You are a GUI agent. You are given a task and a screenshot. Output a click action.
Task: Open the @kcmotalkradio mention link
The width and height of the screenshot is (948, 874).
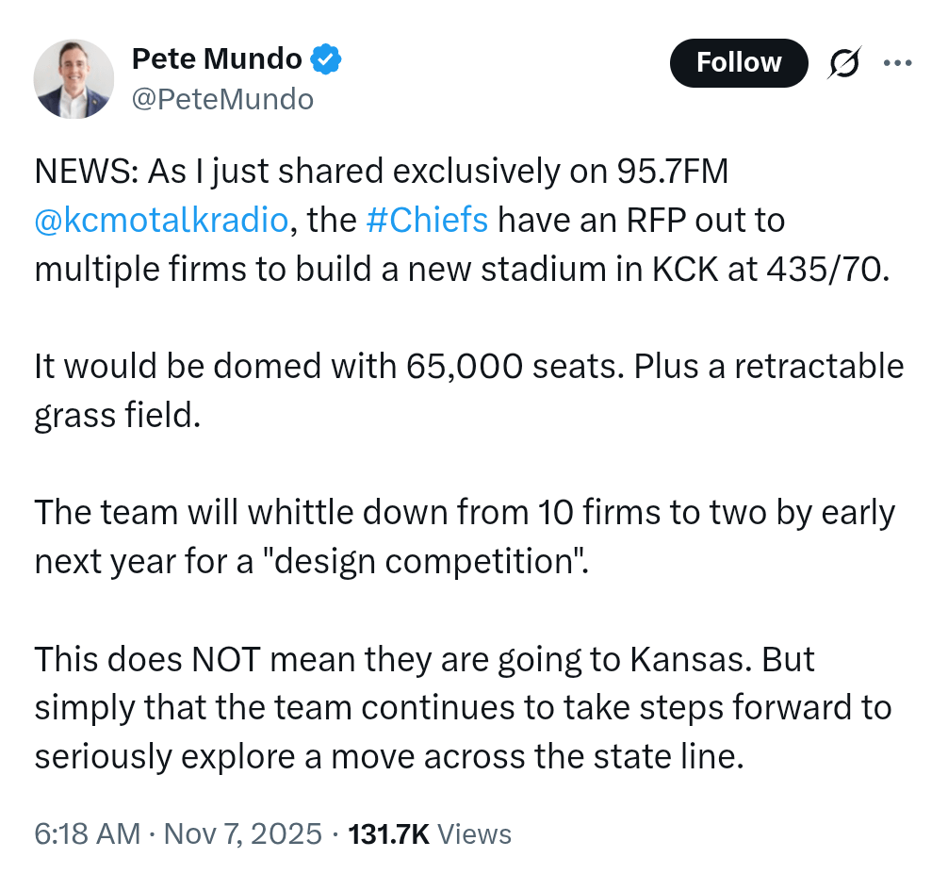click(x=160, y=220)
